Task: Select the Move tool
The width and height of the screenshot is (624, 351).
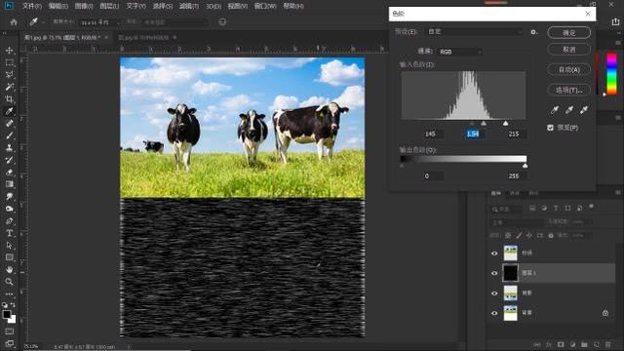Action: click(9, 51)
